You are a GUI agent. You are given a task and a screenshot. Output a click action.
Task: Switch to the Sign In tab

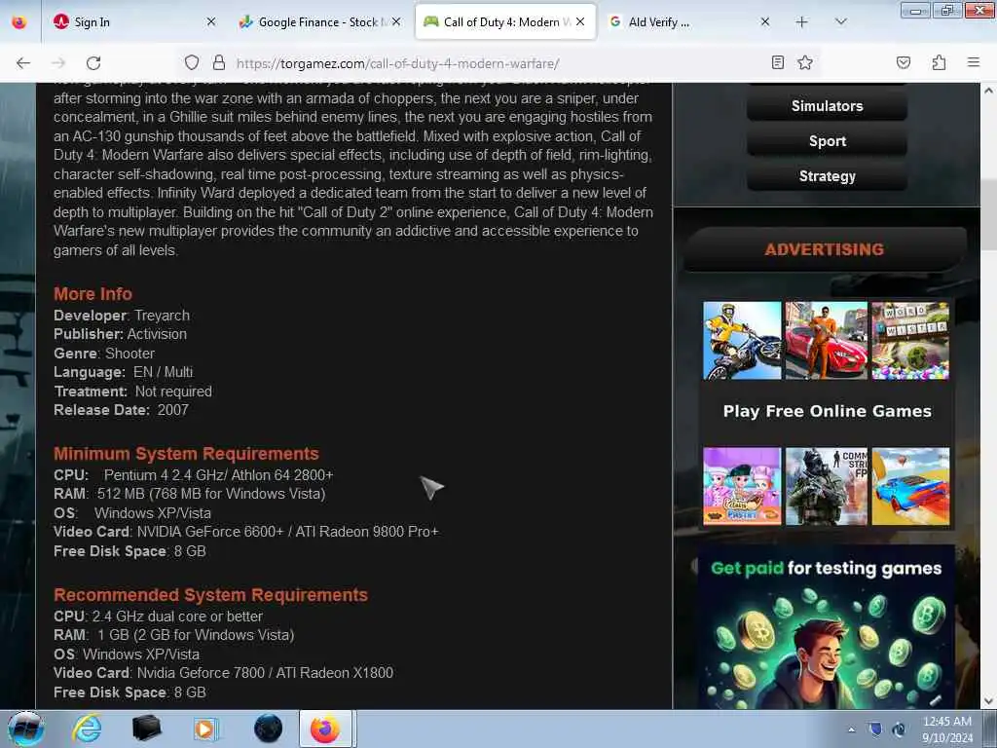click(133, 22)
